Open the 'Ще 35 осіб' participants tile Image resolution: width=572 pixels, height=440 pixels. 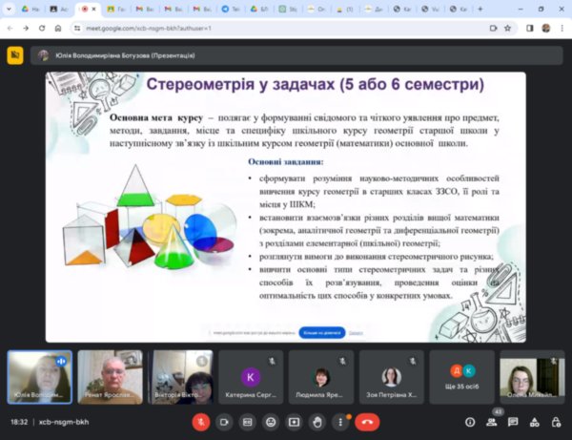(462, 378)
